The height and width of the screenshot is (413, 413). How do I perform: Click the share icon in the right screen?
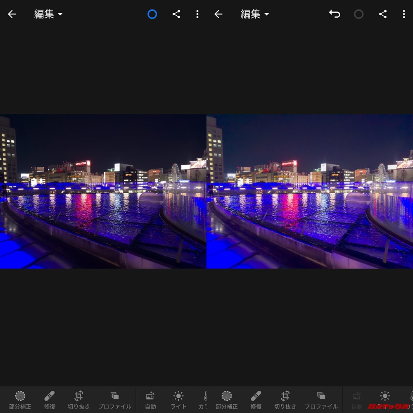383,14
